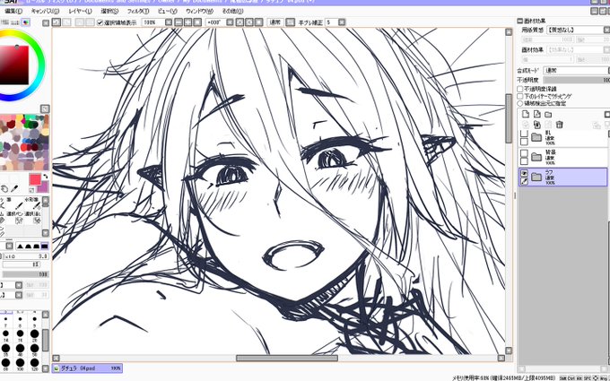Switch to the open canvas document tab
The image size is (610, 381).
87,368
